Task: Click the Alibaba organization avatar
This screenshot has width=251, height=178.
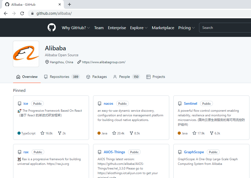Action: click(x=26, y=54)
